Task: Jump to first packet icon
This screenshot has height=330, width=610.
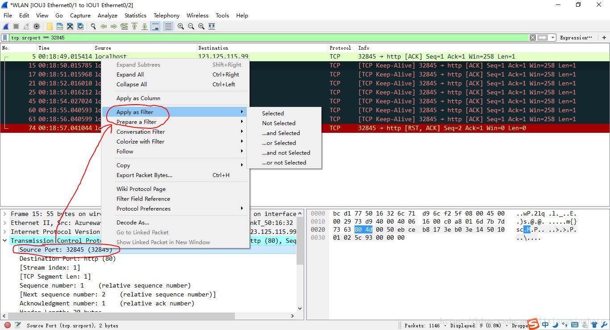Action: coord(134,26)
